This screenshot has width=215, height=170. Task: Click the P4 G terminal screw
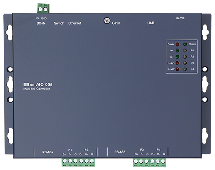(163, 161)
